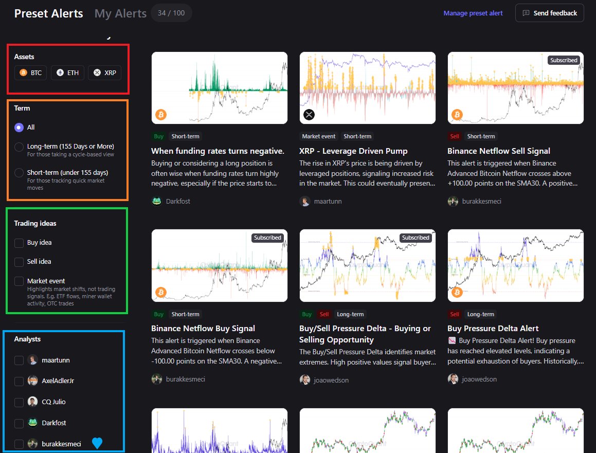Open 'When funding rates turns negative.' title
Viewport: 596px width, 453px height.
[218, 151]
